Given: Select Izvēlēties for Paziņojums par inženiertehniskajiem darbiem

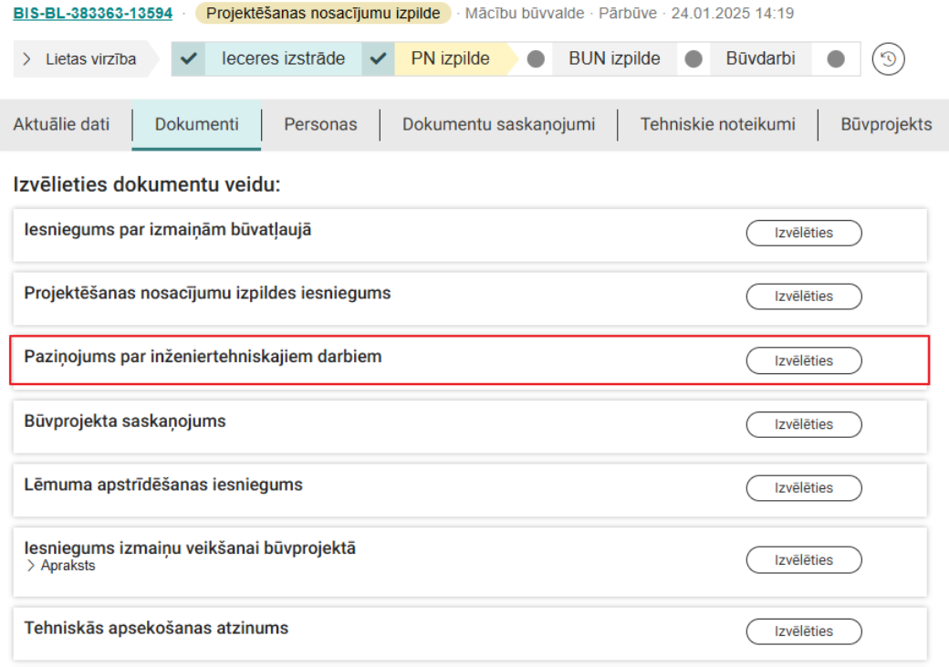Looking at the screenshot, I should 804,360.
